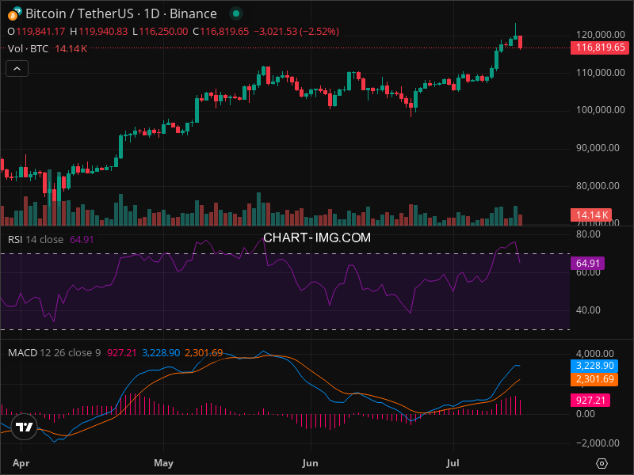Click the volume legend value 14.14K
This screenshot has width=634, height=475.
71,49
